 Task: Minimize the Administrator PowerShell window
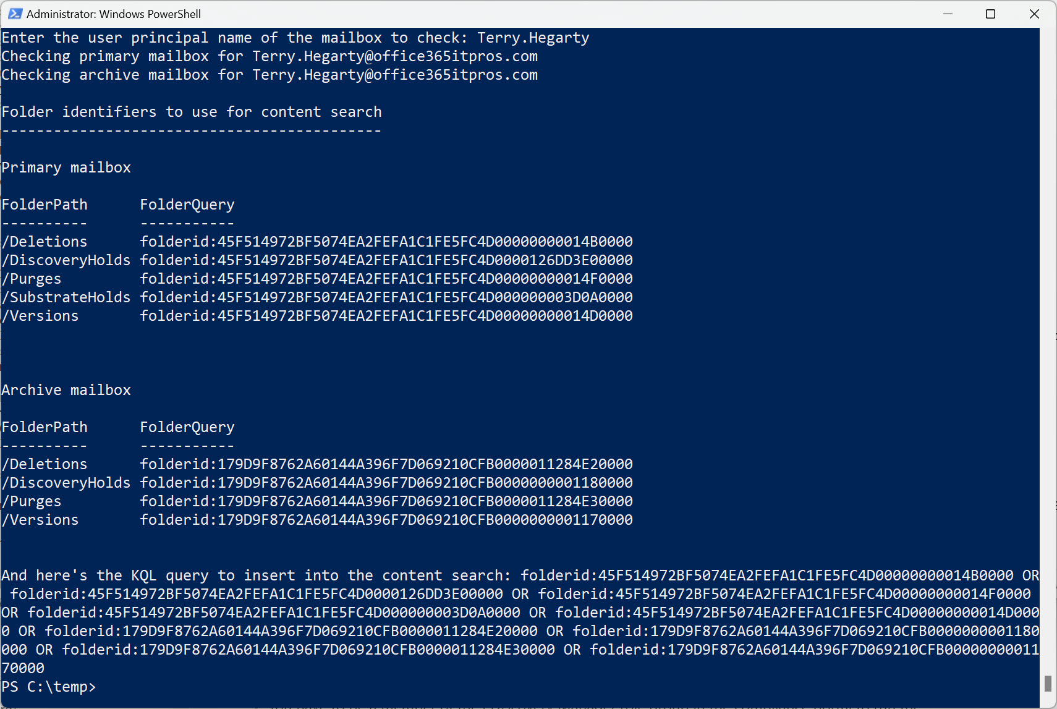coord(949,13)
